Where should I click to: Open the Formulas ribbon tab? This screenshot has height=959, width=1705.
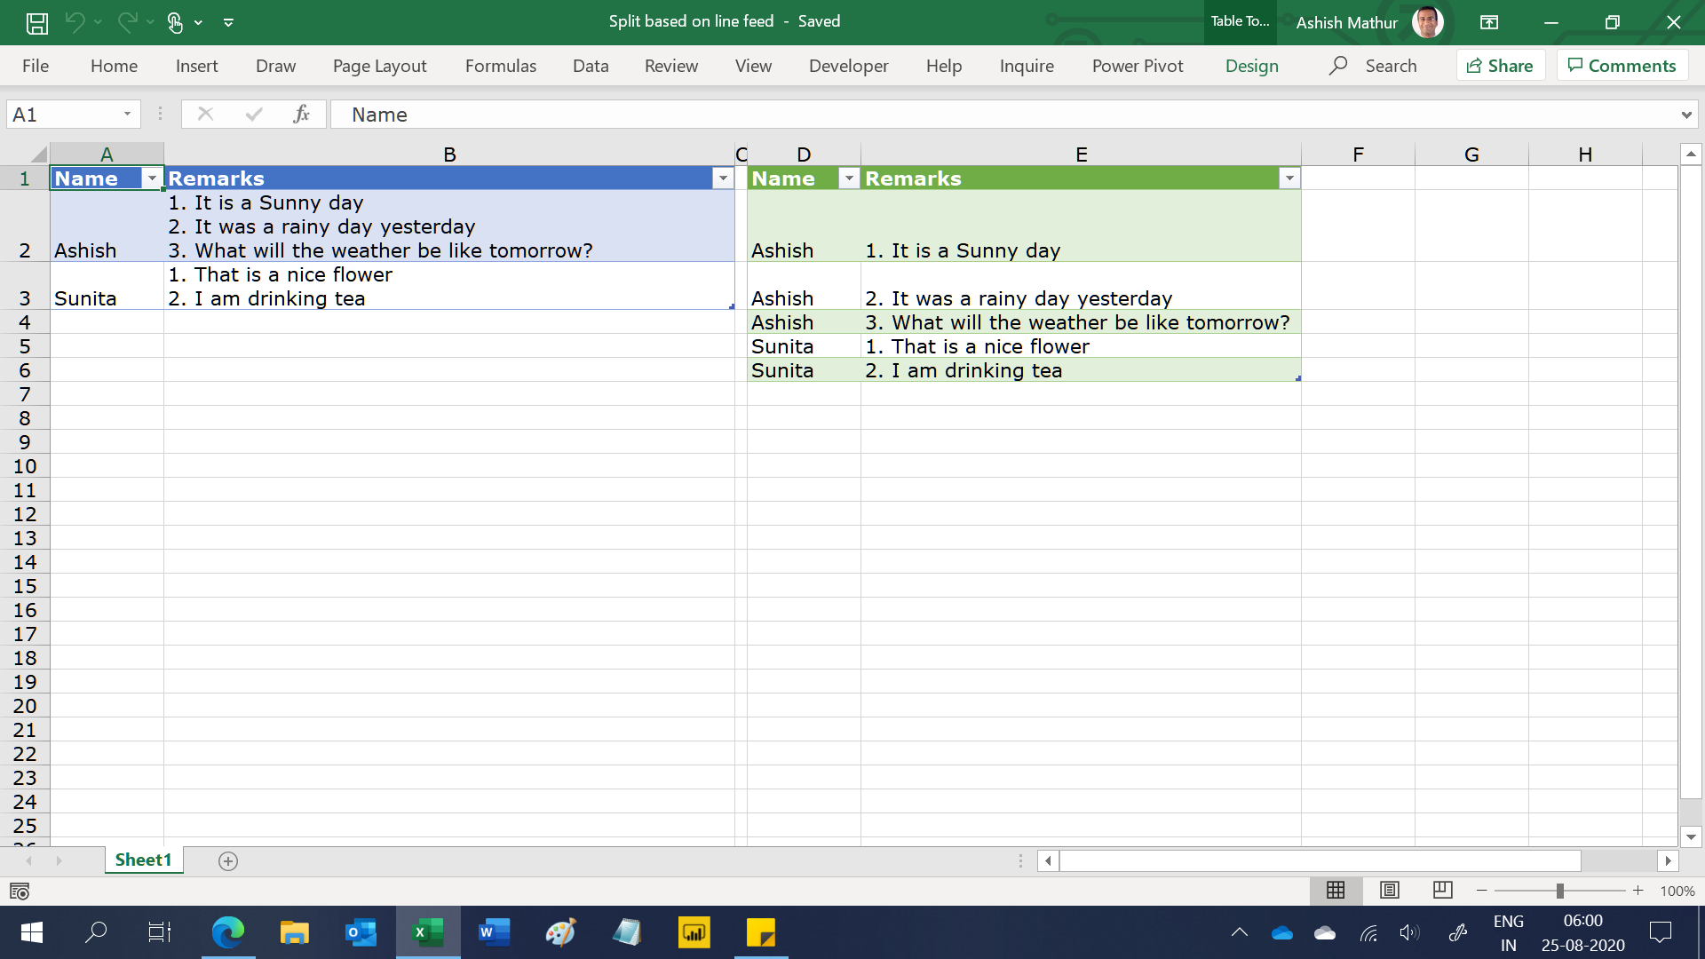click(499, 65)
